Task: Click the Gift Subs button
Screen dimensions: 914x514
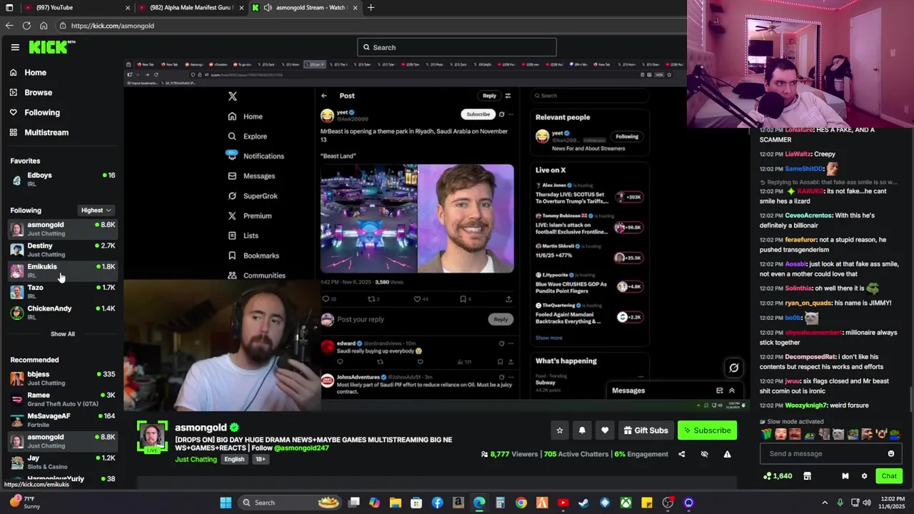Action: pos(646,430)
